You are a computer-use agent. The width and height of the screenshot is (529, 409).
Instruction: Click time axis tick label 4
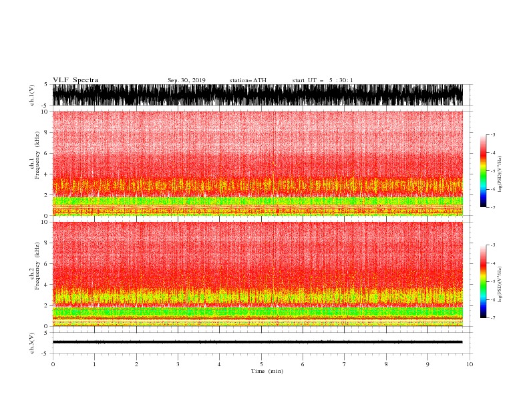click(219, 364)
